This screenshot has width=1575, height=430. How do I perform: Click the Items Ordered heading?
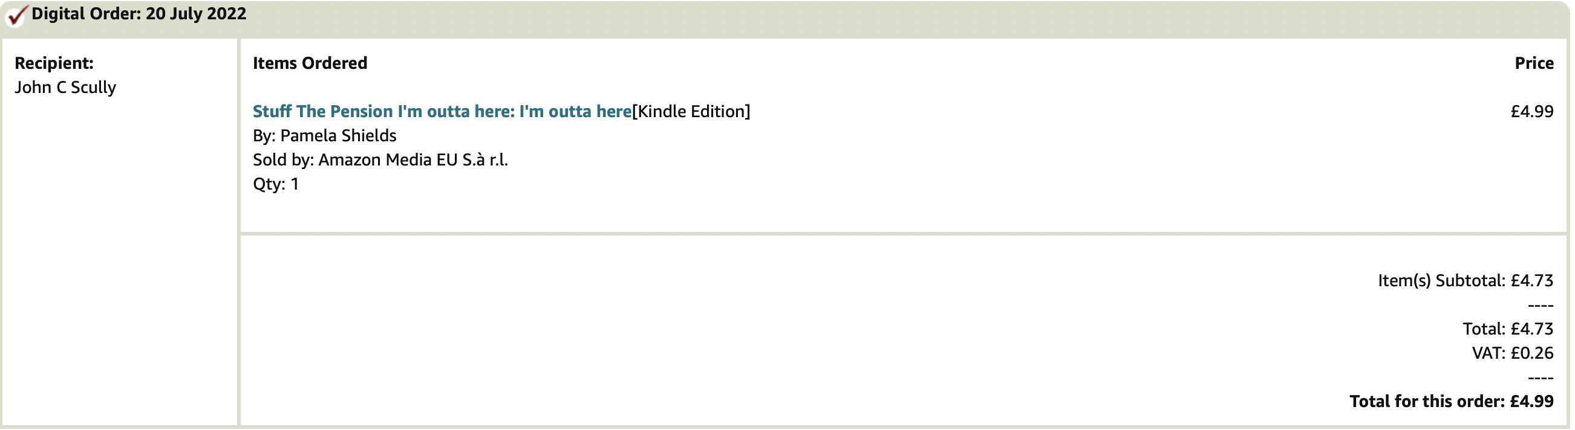point(310,63)
